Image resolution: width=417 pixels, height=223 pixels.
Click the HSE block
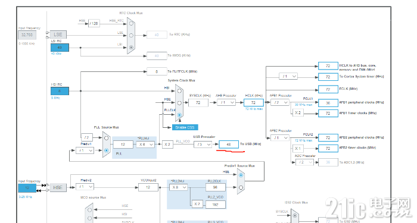tap(58, 187)
